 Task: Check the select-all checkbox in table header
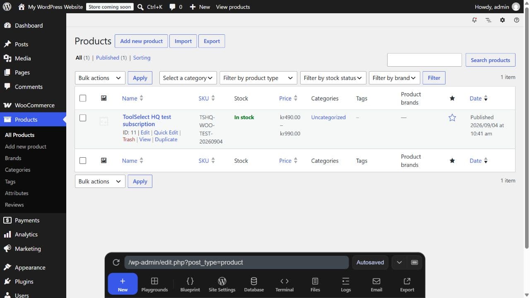[83, 98]
